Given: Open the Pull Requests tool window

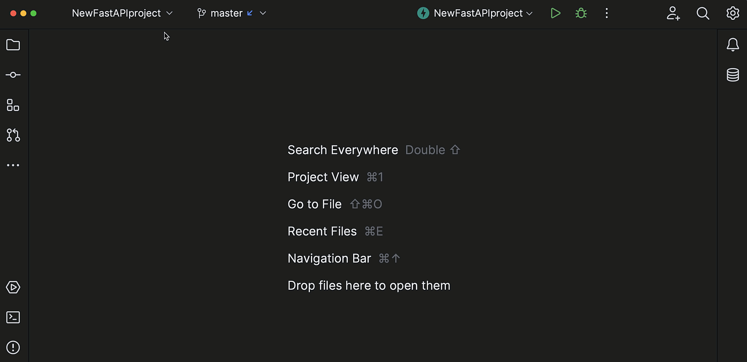Looking at the screenshot, I should click(x=13, y=135).
